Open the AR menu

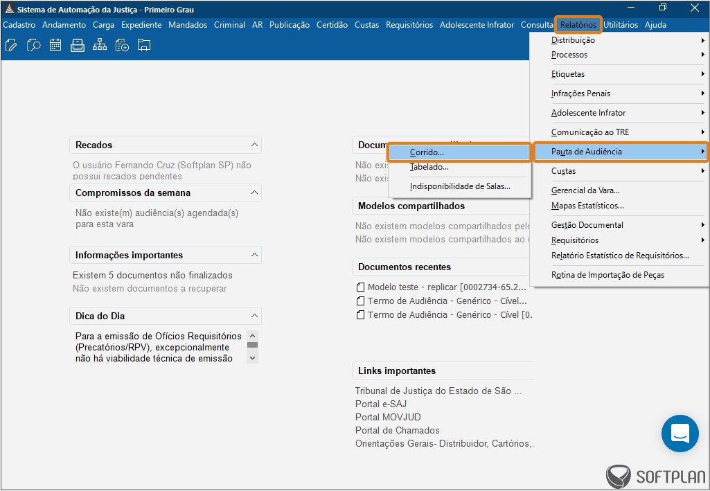(257, 25)
